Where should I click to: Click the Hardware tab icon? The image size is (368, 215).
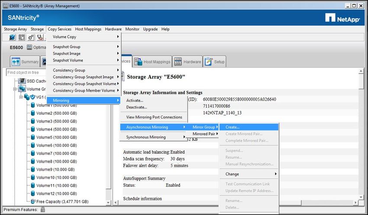[x=178, y=62]
